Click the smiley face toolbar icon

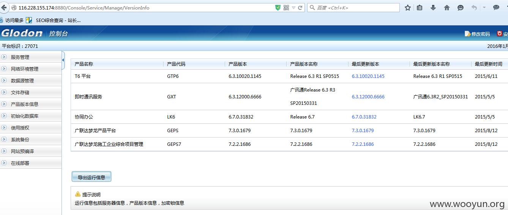coord(461,8)
